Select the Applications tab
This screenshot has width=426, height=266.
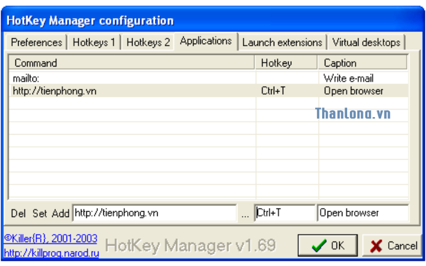(206, 41)
